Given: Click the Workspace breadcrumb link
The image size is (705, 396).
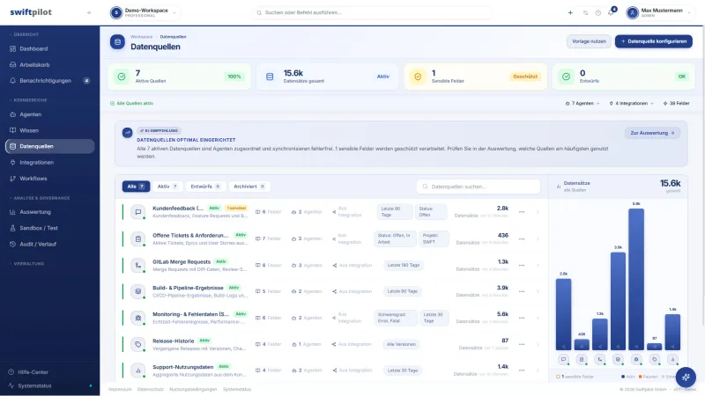Looking at the screenshot, I should pos(141,37).
